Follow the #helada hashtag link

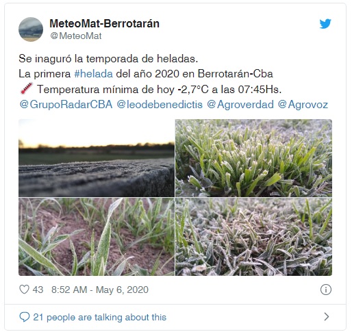click(93, 74)
